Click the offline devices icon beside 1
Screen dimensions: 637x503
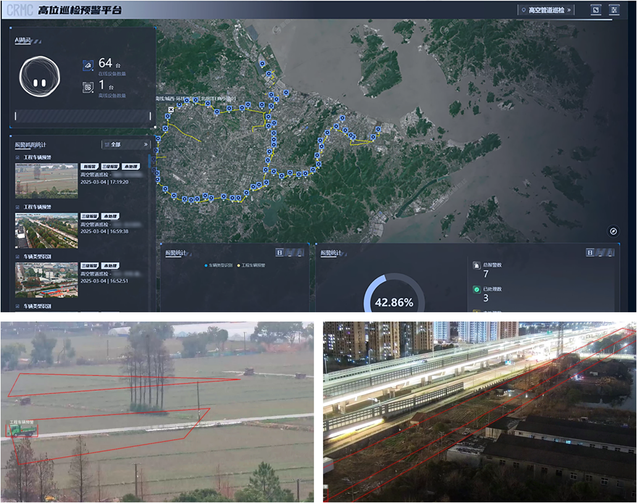pos(88,87)
